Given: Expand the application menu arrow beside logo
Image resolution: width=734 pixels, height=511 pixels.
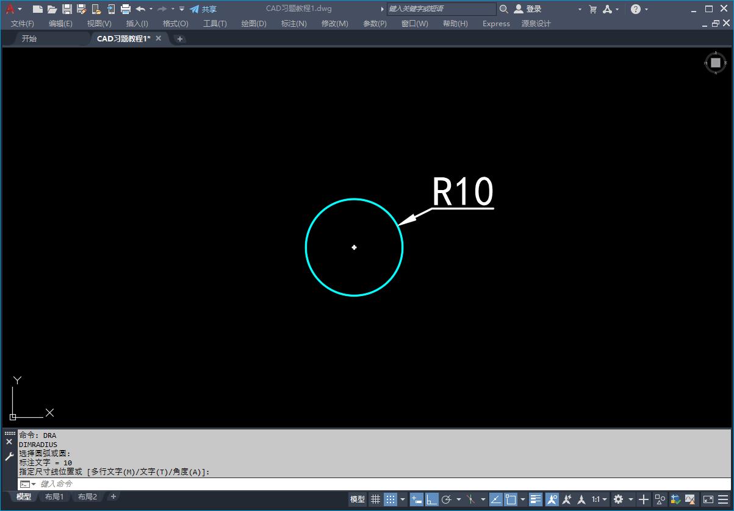Looking at the screenshot, I should tap(20, 9).
